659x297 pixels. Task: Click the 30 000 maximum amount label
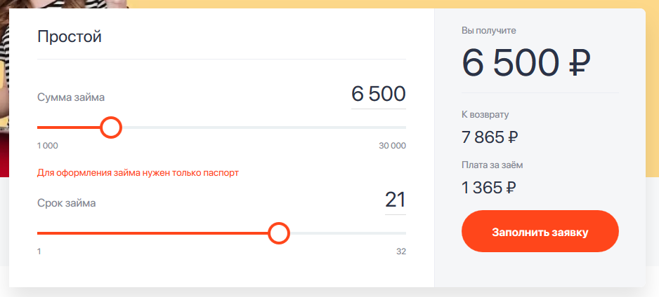(392, 146)
